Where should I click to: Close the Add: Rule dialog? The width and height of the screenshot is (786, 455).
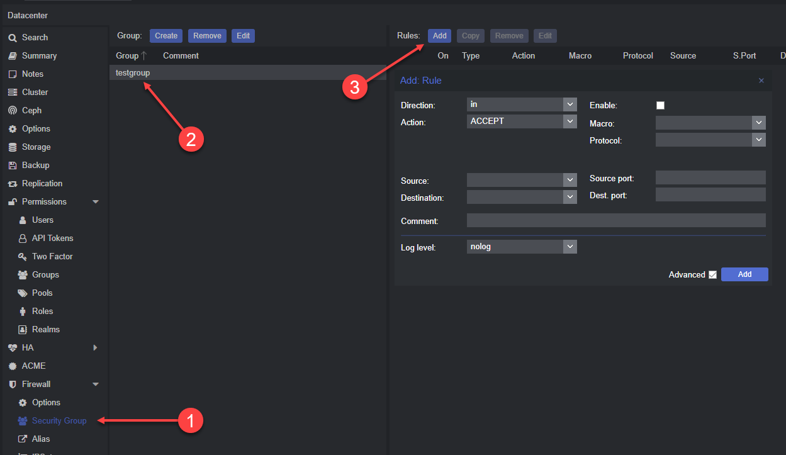pos(761,81)
